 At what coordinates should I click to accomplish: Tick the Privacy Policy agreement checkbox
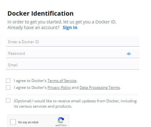[x=8, y=88]
